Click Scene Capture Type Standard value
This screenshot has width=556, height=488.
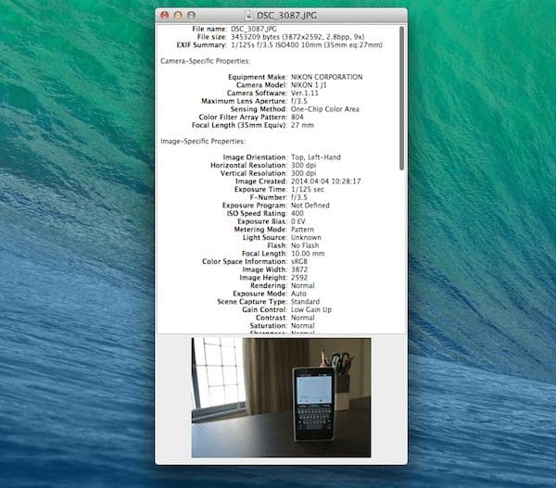pyautogui.click(x=305, y=302)
